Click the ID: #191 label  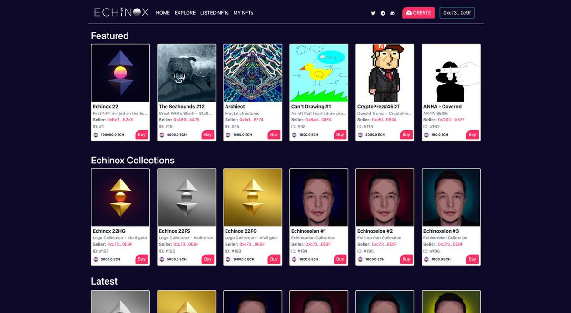(100, 251)
